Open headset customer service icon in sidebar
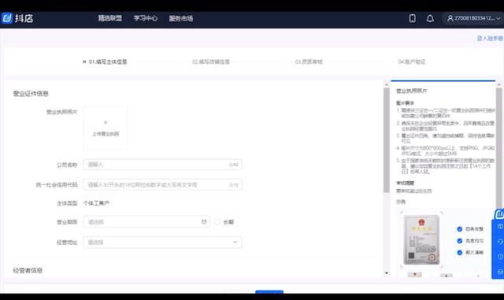This screenshot has height=300, width=504. (x=500, y=242)
